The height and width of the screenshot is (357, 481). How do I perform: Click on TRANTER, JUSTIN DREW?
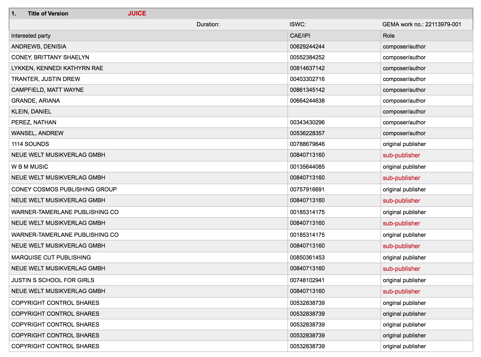pyautogui.click(x=46, y=79)
